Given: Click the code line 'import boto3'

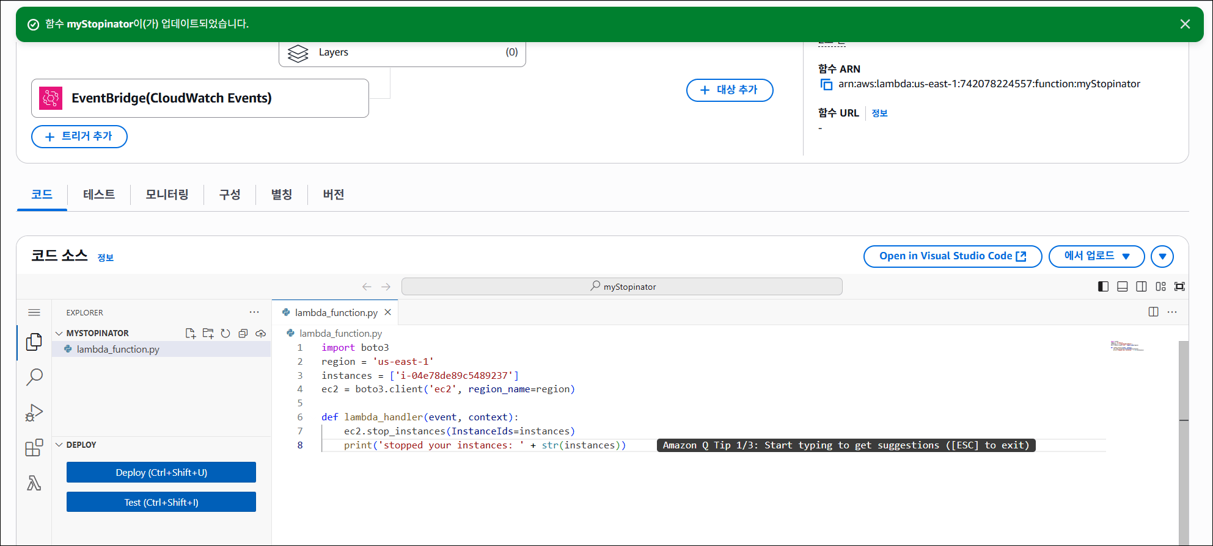Looking at the screenshot, I should click(x=355, y=348).
